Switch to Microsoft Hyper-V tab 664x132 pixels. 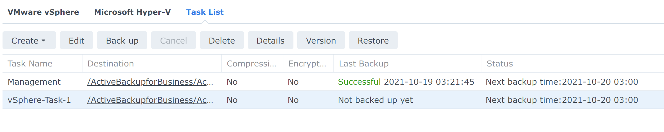133,12
